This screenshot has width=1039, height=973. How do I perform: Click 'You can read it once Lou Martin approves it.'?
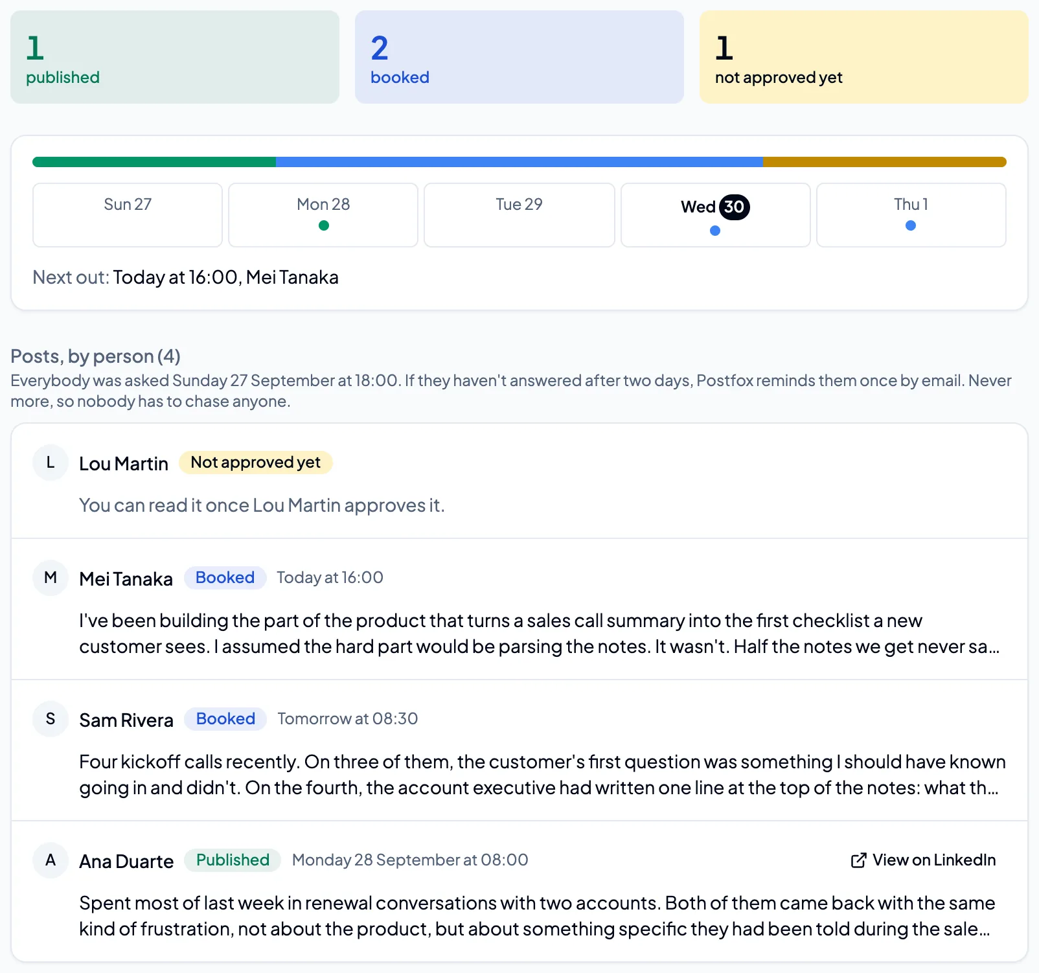[262, 505]
